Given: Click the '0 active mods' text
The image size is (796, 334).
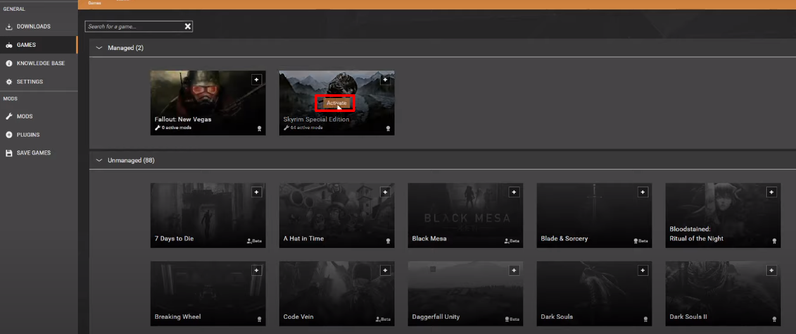Looking at the screenshot, I should pyautogui.click(x=176, y=128).
